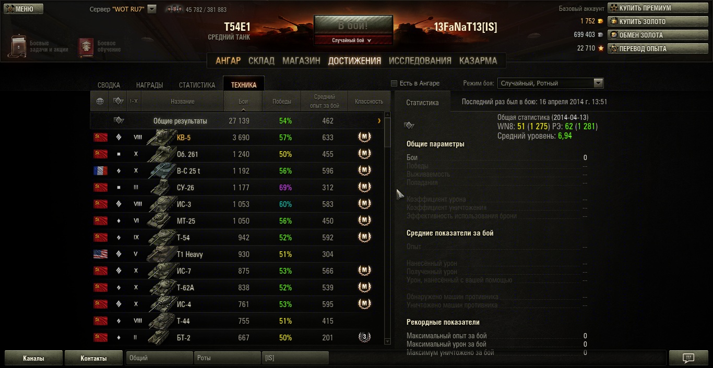Click the КВ-5 tank thumbnail
This screenshot has width=713, height=368.
tap(161, 138)
